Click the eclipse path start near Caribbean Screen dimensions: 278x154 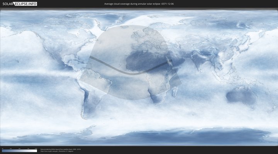[x=90, y=57]
